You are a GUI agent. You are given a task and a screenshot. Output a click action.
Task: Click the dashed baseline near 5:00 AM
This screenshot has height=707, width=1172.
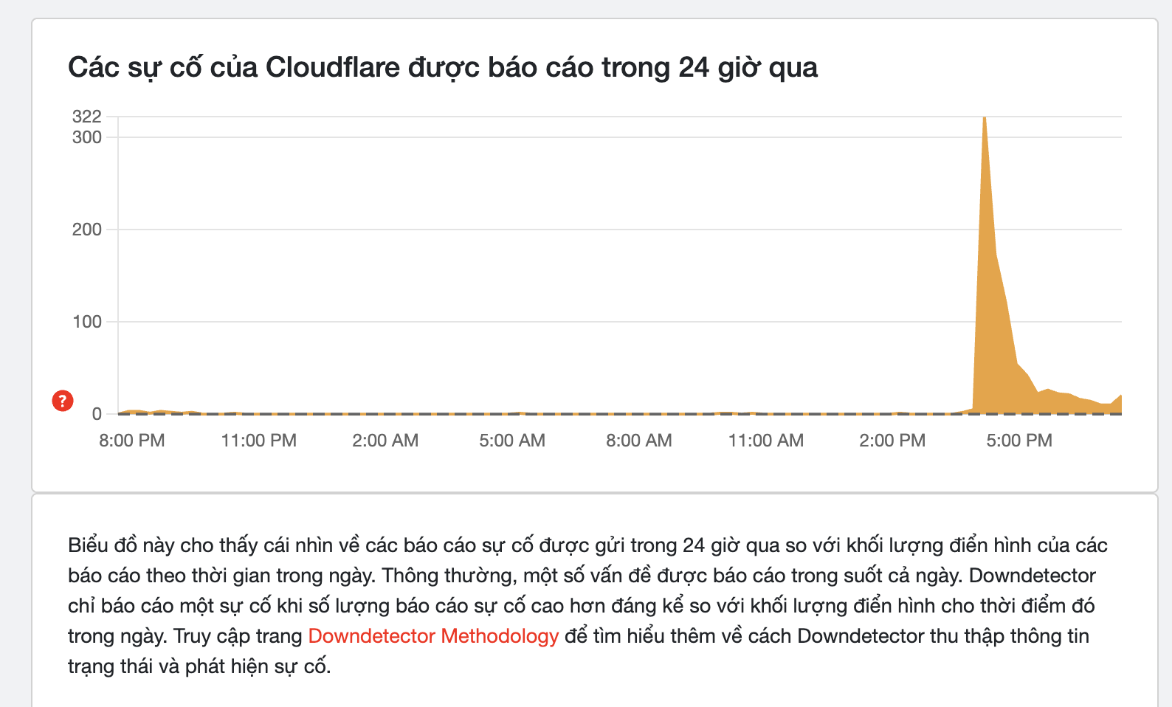pos(512,414)
